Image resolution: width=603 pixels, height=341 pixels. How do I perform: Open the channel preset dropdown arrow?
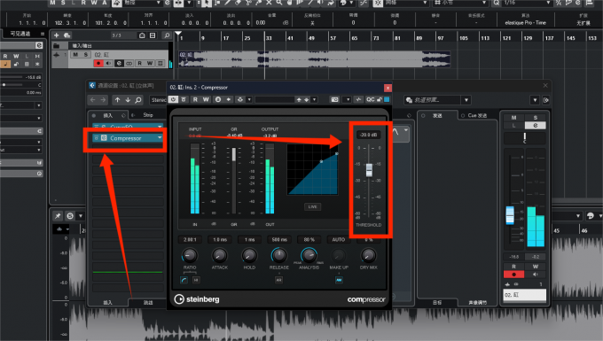466,100
